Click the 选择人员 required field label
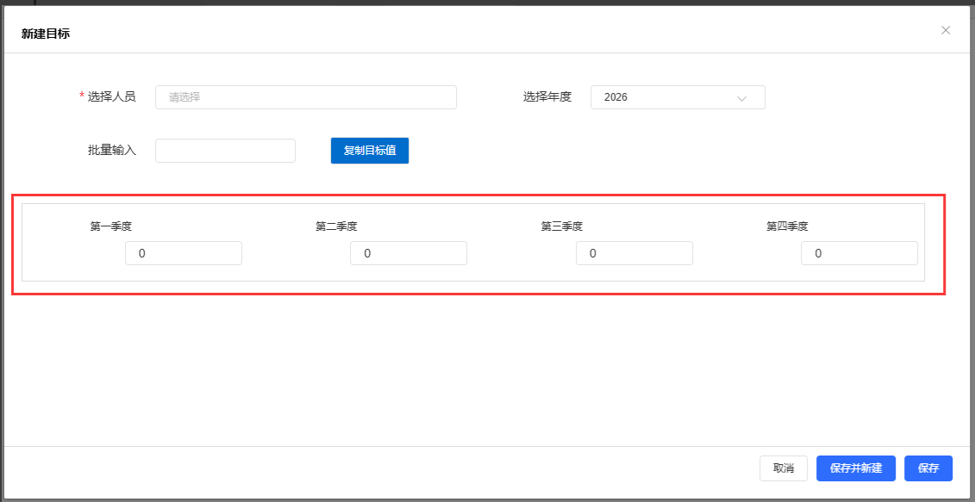The height and width of the screenshot is (502, 975). [x=111, y=97]
